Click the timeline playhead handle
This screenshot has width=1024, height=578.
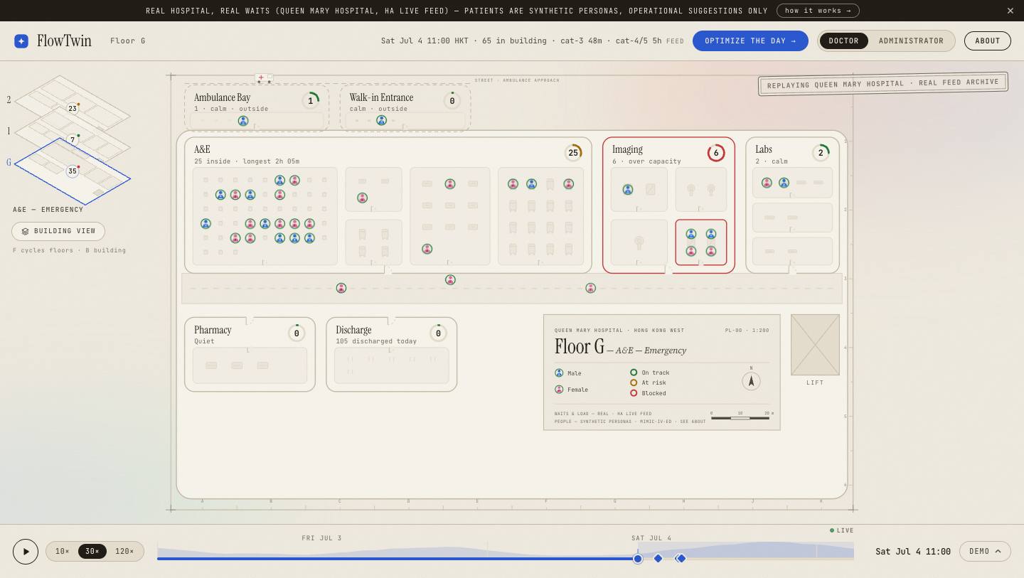pos(638,559)
